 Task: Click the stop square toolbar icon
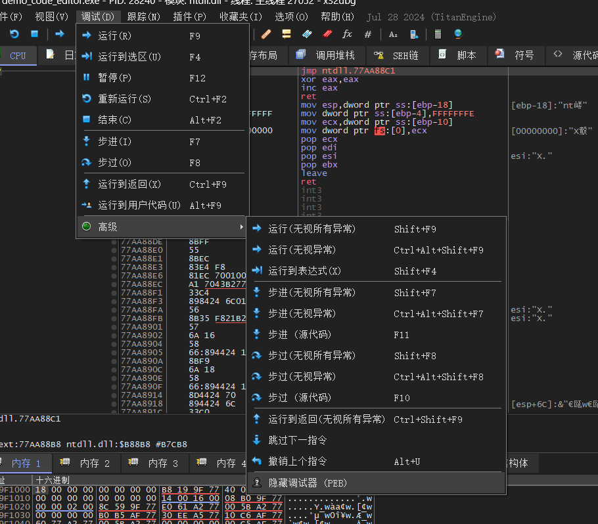point(35,33)
